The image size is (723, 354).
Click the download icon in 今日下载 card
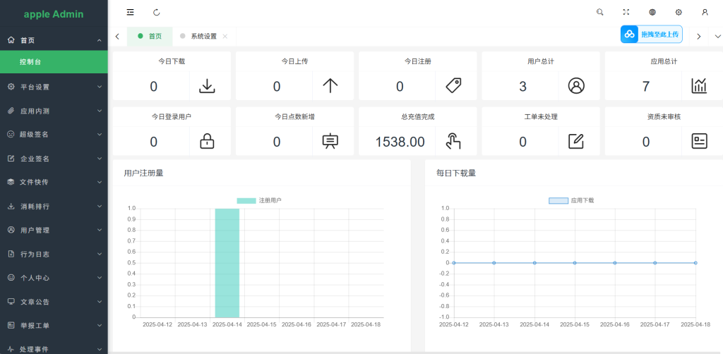click(207, 86)
